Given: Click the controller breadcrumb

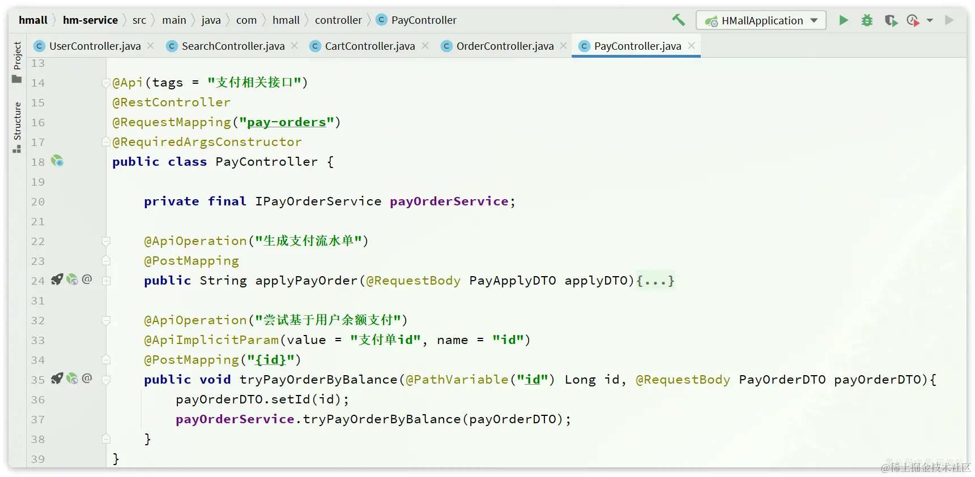Looking at the screenshot, I should click(x=338, y=20).
